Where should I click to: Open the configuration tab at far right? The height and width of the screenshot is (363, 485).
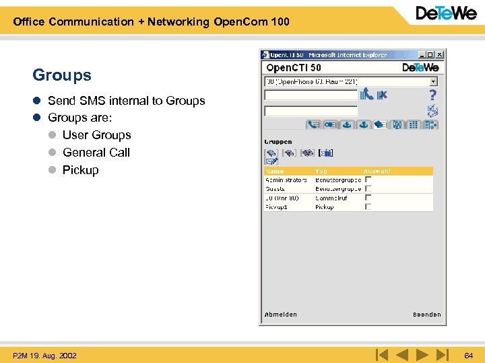pos(430,125)
